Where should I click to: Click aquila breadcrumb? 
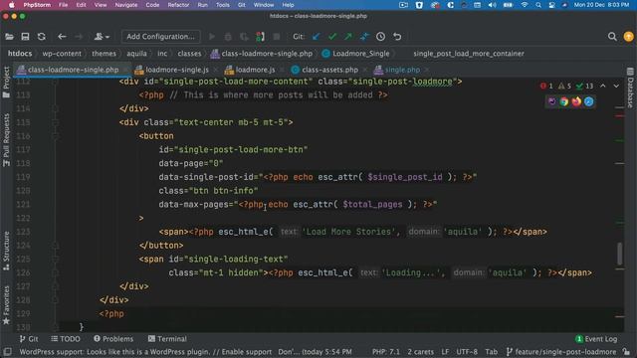pos(136,54)
